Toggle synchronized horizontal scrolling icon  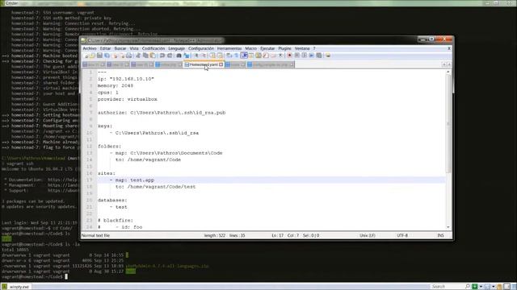220,56
